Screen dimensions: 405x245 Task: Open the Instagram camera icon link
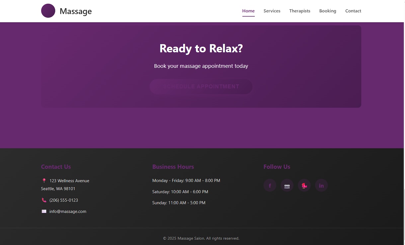pyautogui.click(x=287, y=185)
